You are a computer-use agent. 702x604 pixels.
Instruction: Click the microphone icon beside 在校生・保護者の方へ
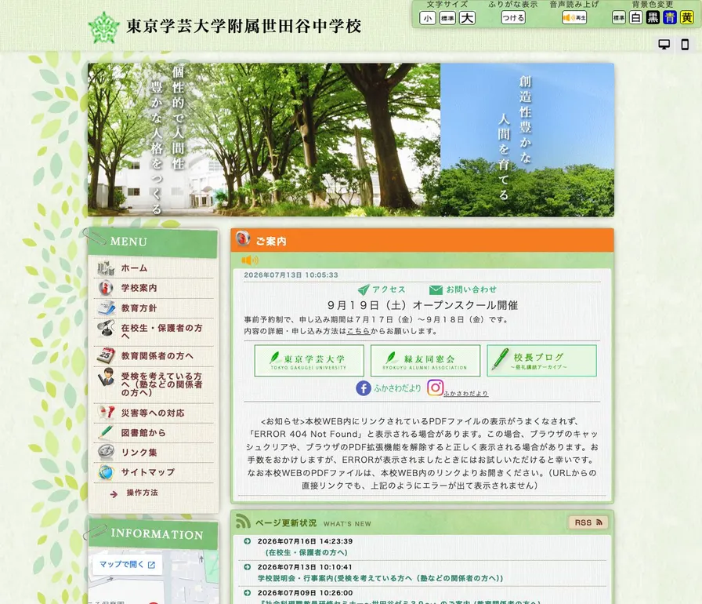[106, 328]
